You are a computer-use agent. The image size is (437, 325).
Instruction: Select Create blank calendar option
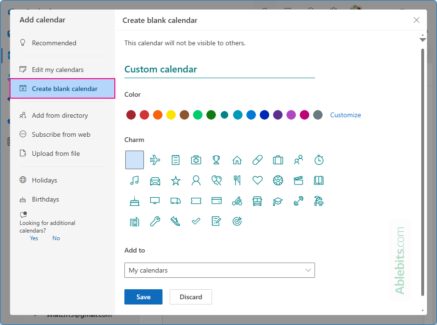click(x=62, y=89)
